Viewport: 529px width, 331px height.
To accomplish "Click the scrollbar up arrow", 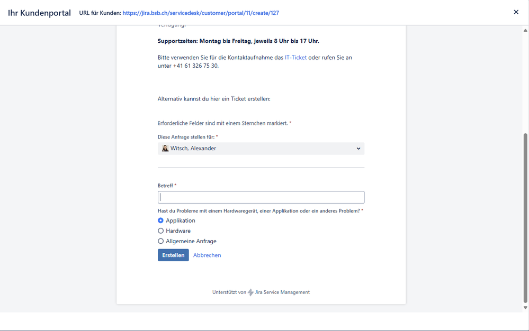I will click(525, 30).
